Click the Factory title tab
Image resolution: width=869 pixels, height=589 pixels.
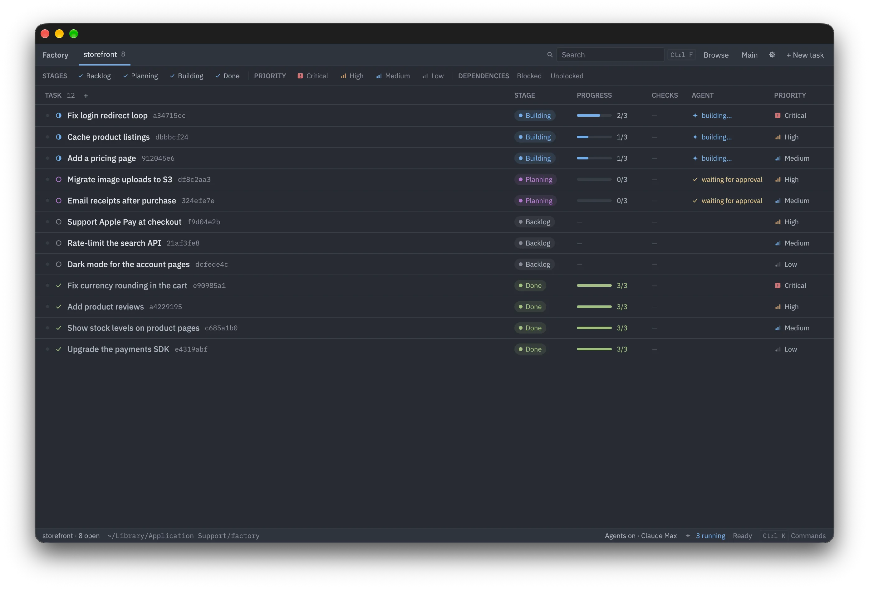(x=55, y=55)
